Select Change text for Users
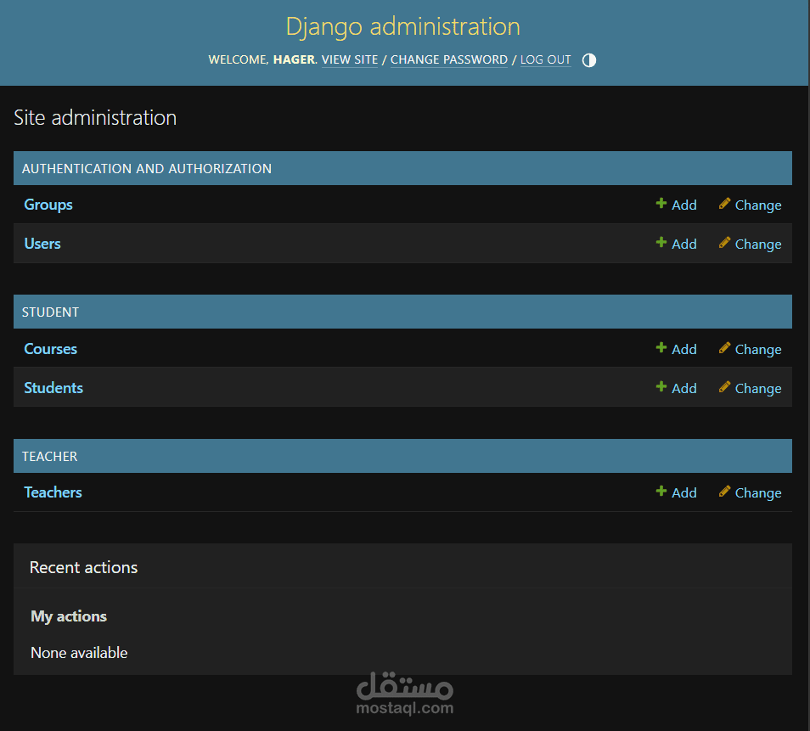This screenshot has width=810, height=731. [x=758, y=244]
